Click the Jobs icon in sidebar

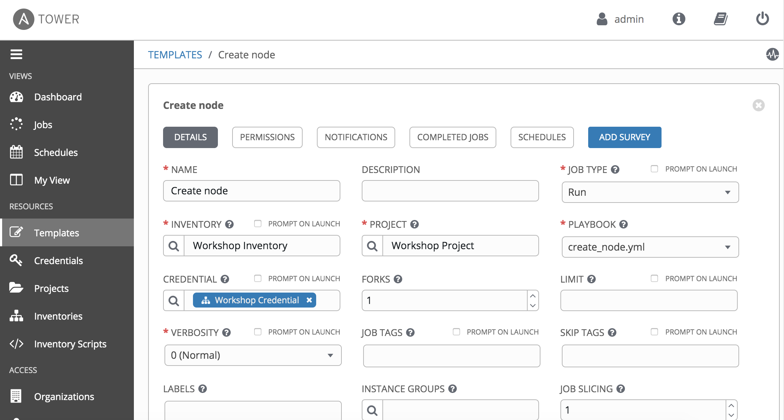17,125
